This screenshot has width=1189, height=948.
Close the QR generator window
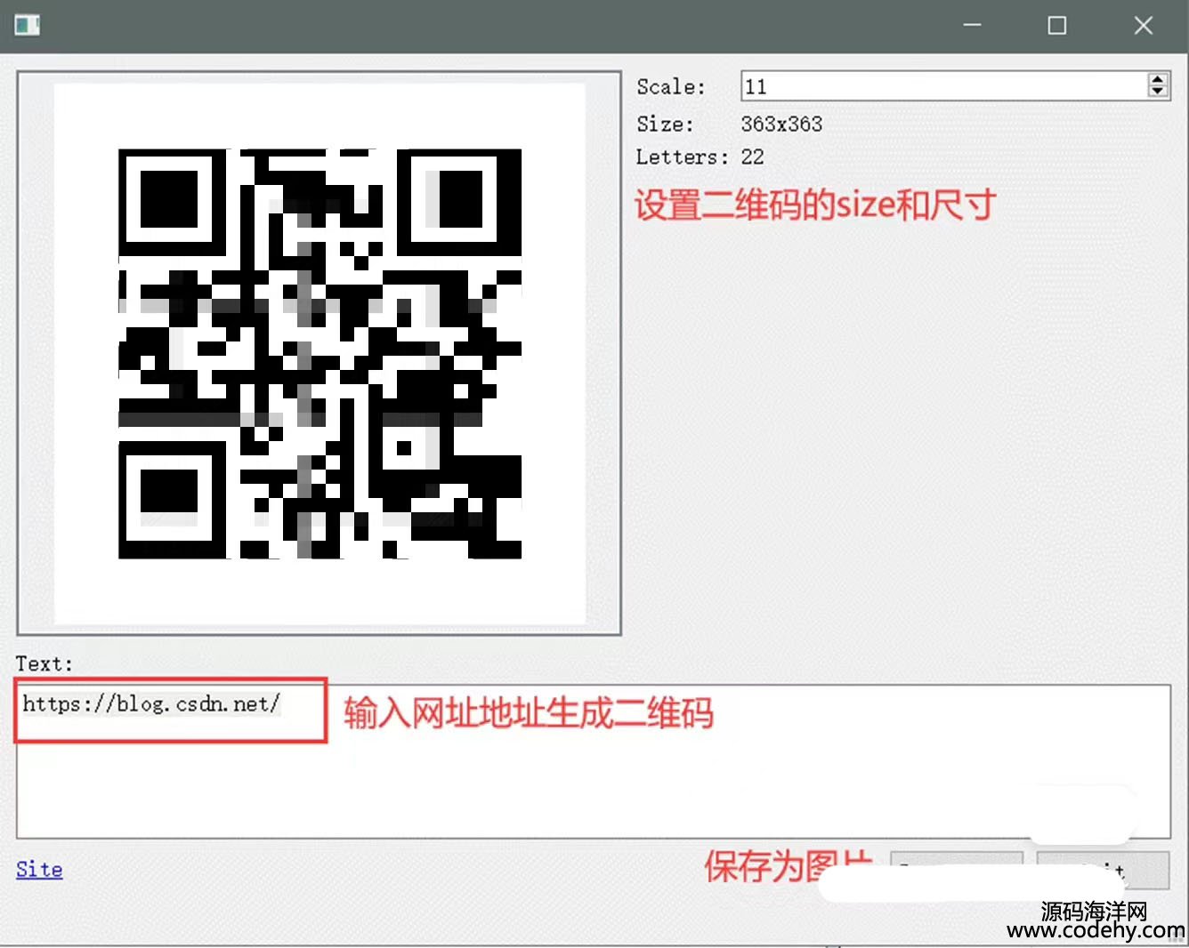click(x=1144, y=26)
